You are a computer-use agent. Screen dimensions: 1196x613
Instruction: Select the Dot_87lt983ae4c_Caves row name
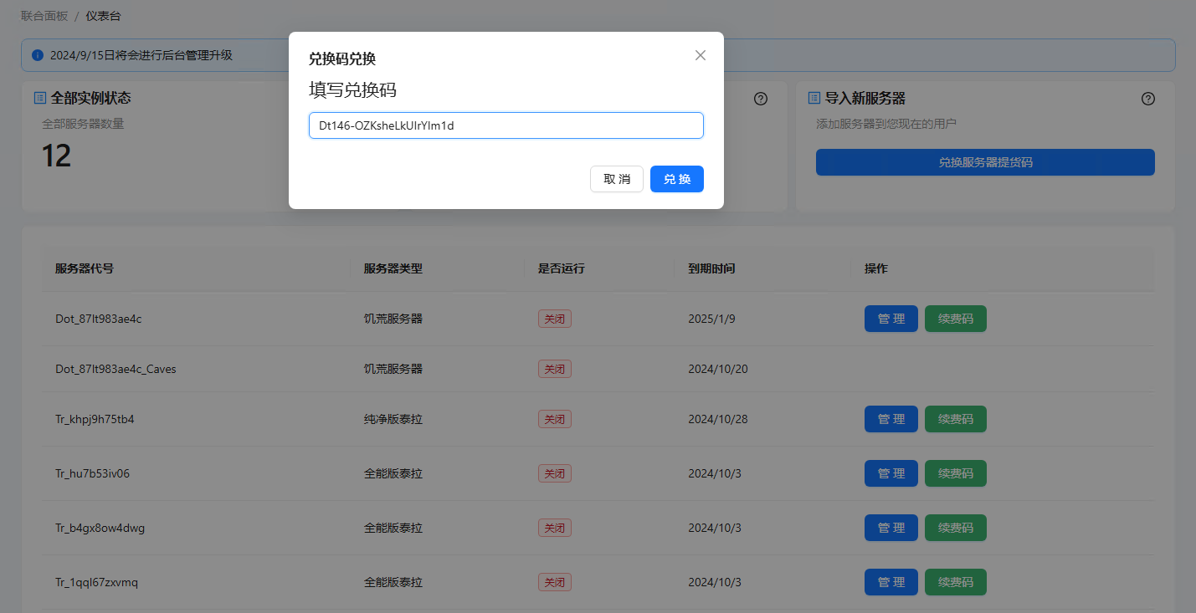click(x=115, y=369)
